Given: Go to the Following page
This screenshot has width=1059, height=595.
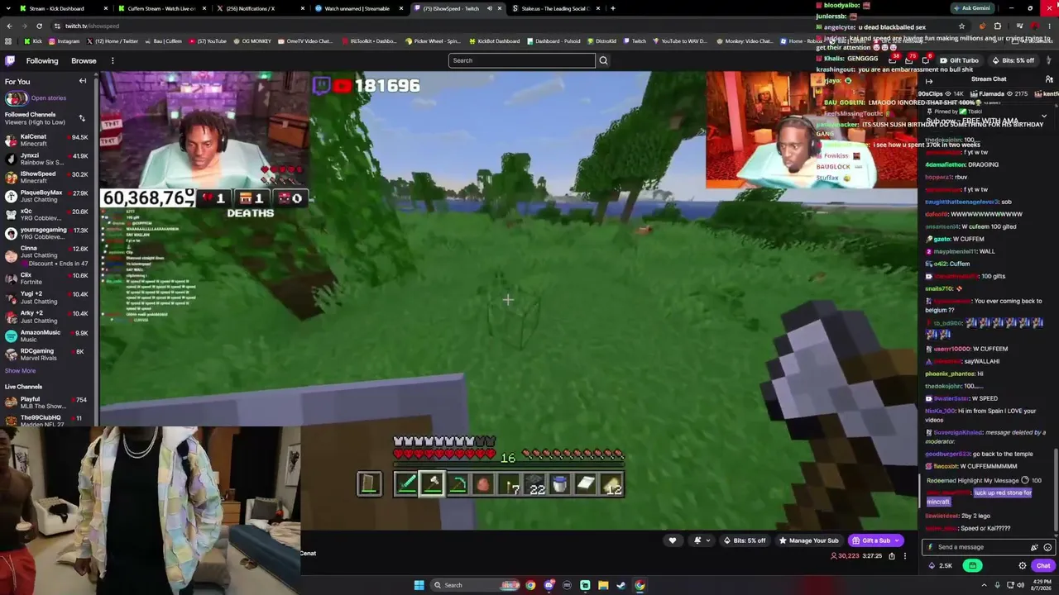Looking at the screenshot, I should tap(42, 60).
